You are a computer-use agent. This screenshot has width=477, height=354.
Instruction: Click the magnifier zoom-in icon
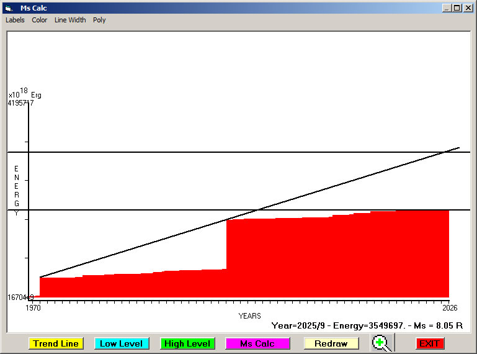(381, 343)
